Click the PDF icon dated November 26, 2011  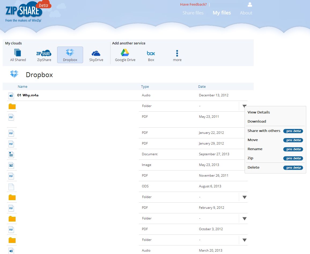pos(11,176)
